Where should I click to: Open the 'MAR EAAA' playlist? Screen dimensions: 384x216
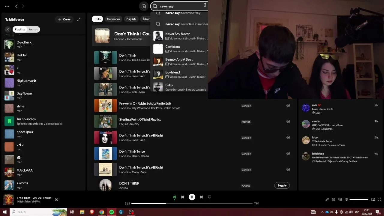tap(43, 172)
